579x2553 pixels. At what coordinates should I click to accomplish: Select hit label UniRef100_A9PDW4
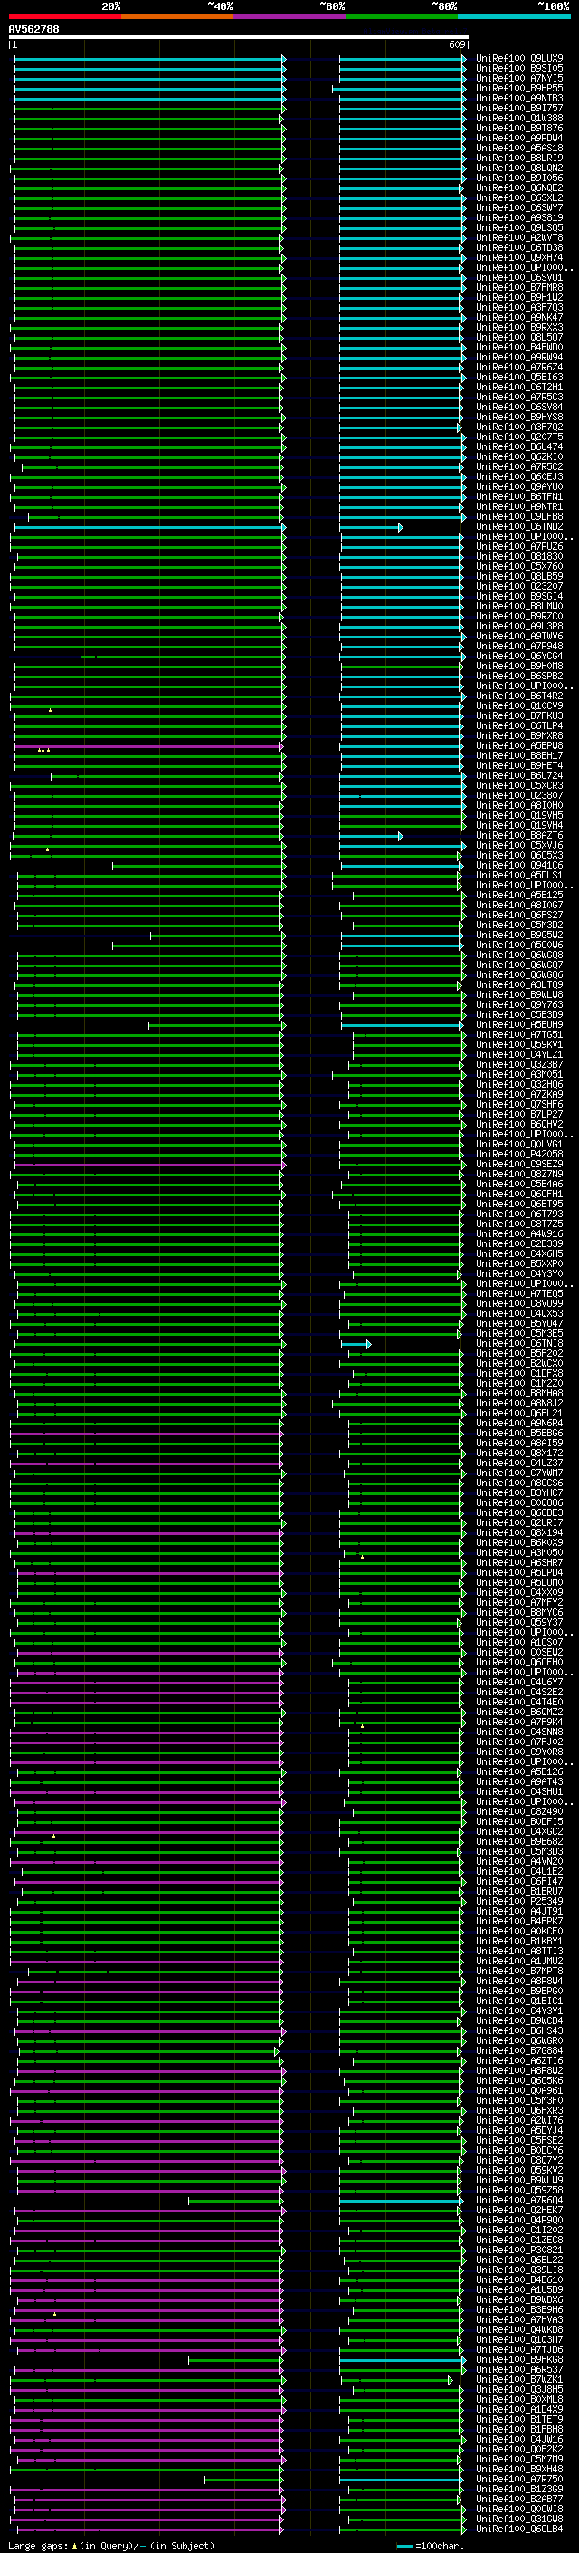pos(519,138)
